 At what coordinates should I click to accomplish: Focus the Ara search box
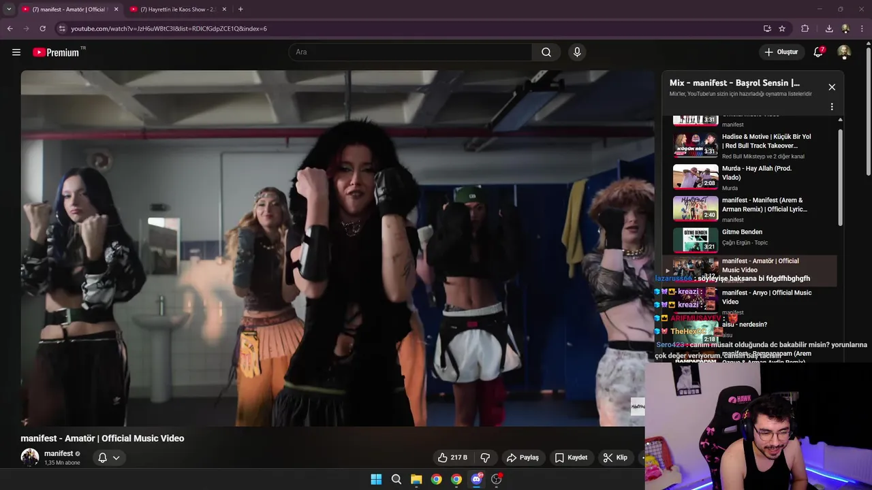click(410, 52)
